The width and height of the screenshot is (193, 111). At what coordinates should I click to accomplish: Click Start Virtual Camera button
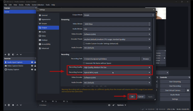[173, 90]
